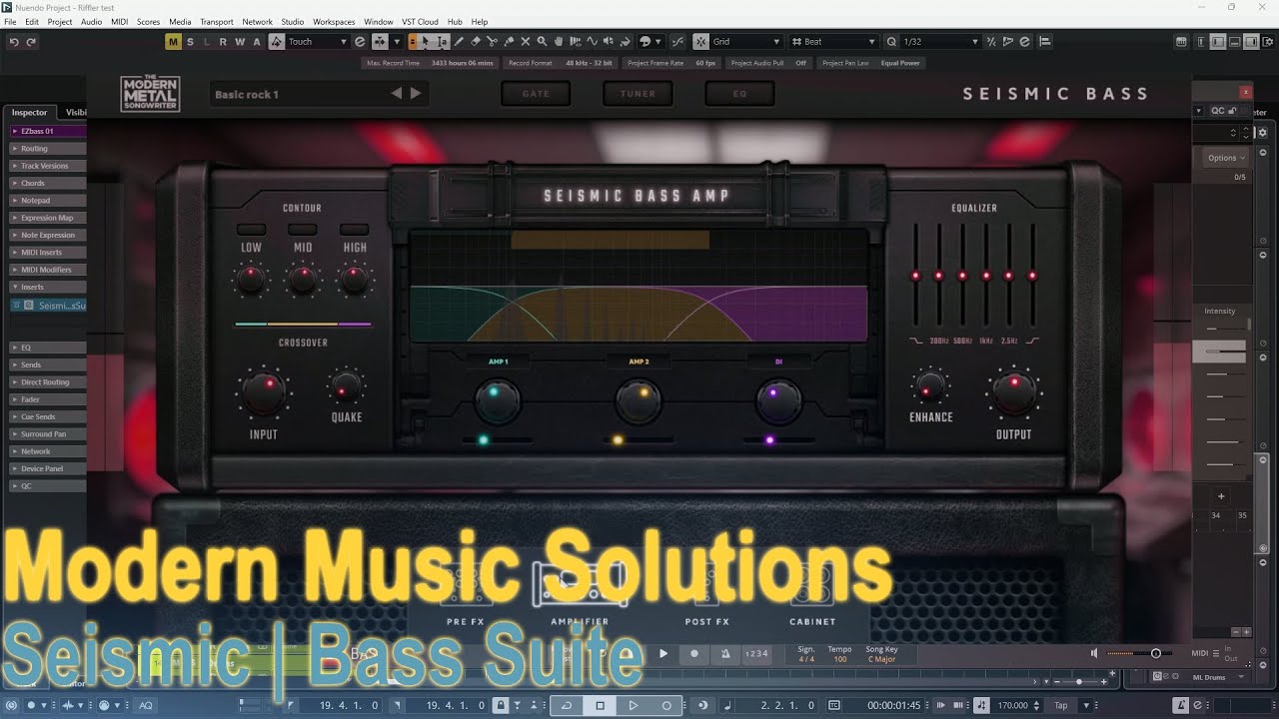The image size is (1279, 719).
Task: Open the Options dropdown in right panel
Action: point(1226,158)
